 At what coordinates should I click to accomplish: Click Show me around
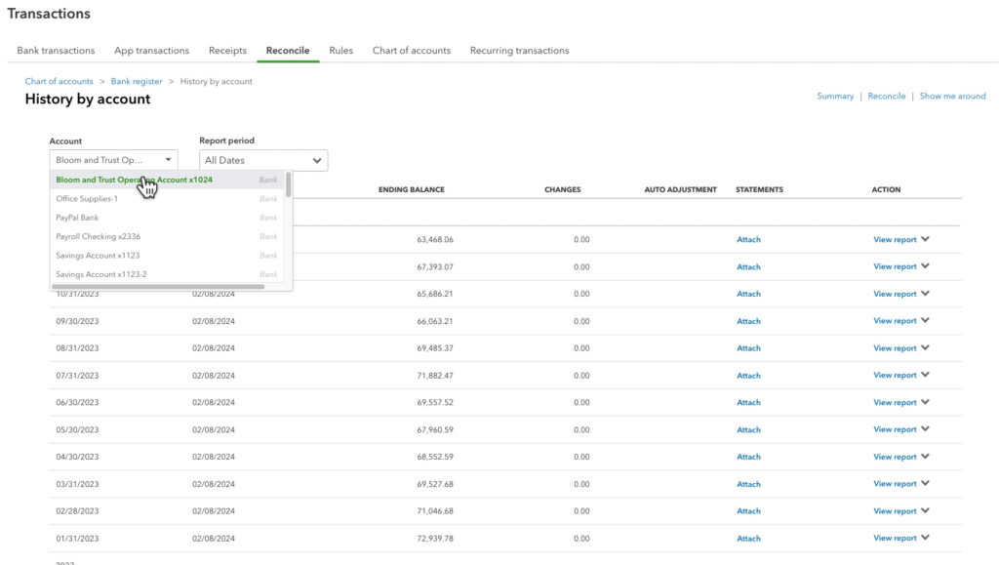coord(953,96)
